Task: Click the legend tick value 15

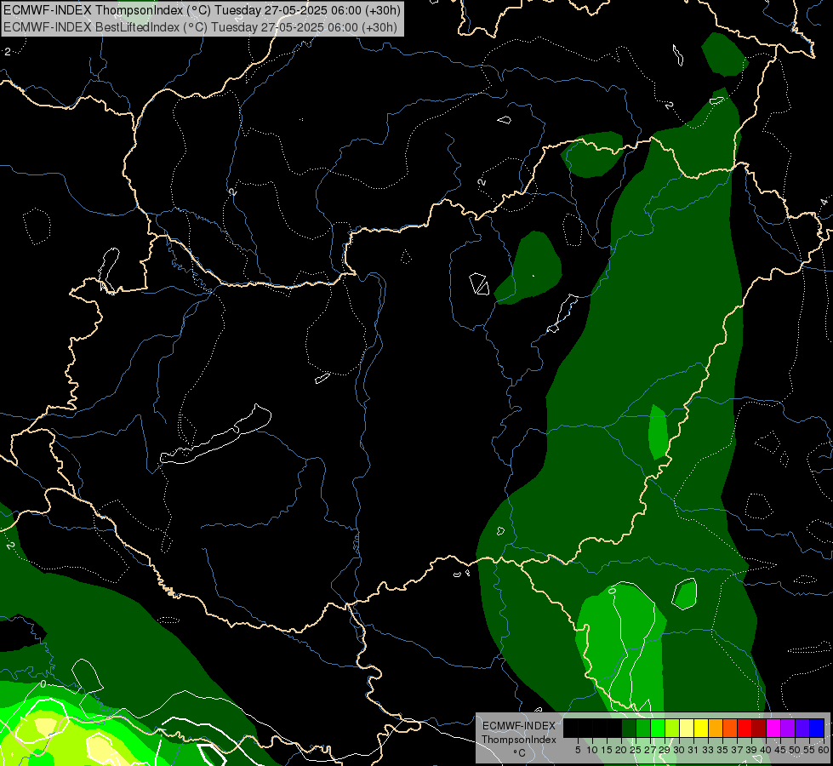Action: pos(607,750)
